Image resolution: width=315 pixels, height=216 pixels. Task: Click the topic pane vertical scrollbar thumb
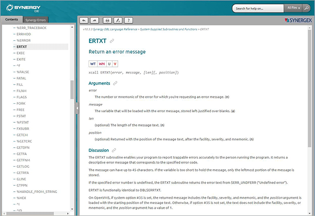pos(310,89)
